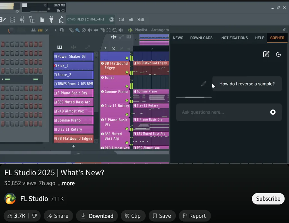Show audio clips with picker waveform icon
289x223 pixels.
point(74,47)
